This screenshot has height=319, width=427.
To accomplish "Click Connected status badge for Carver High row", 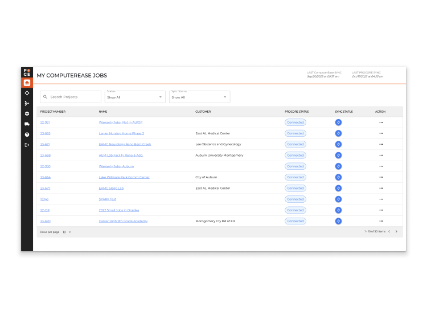I will click(x=295, y=221).
